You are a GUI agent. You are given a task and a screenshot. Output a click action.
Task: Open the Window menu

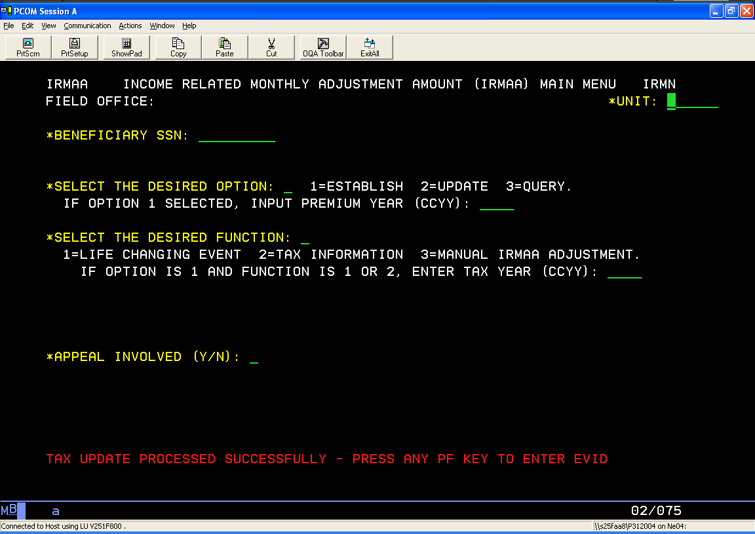[x=162, y=26]
